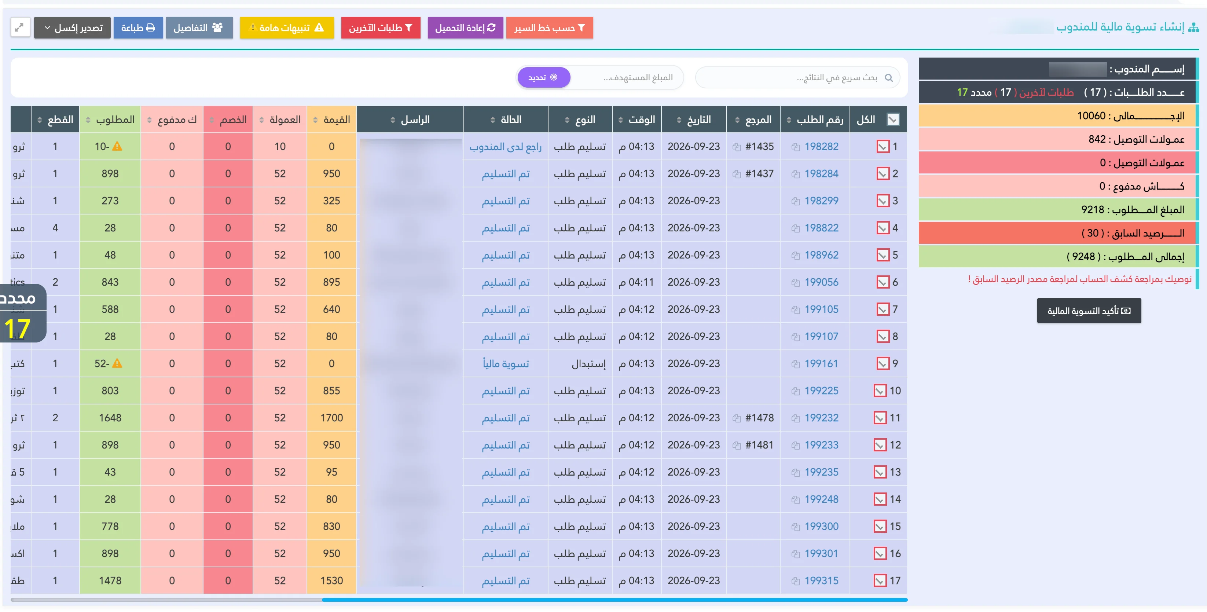This screenshot has height=612, width=1207.
Task: Click طلبات لآخرين (17) text in summary
Action: [x=1034, y=93]
